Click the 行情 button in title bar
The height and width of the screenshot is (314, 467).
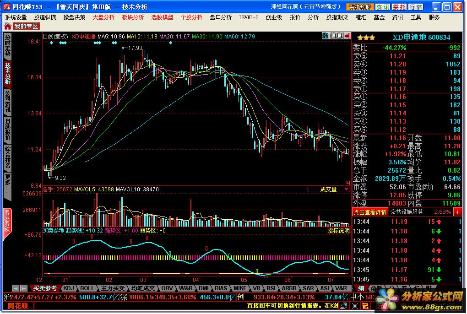pos(415,7)
